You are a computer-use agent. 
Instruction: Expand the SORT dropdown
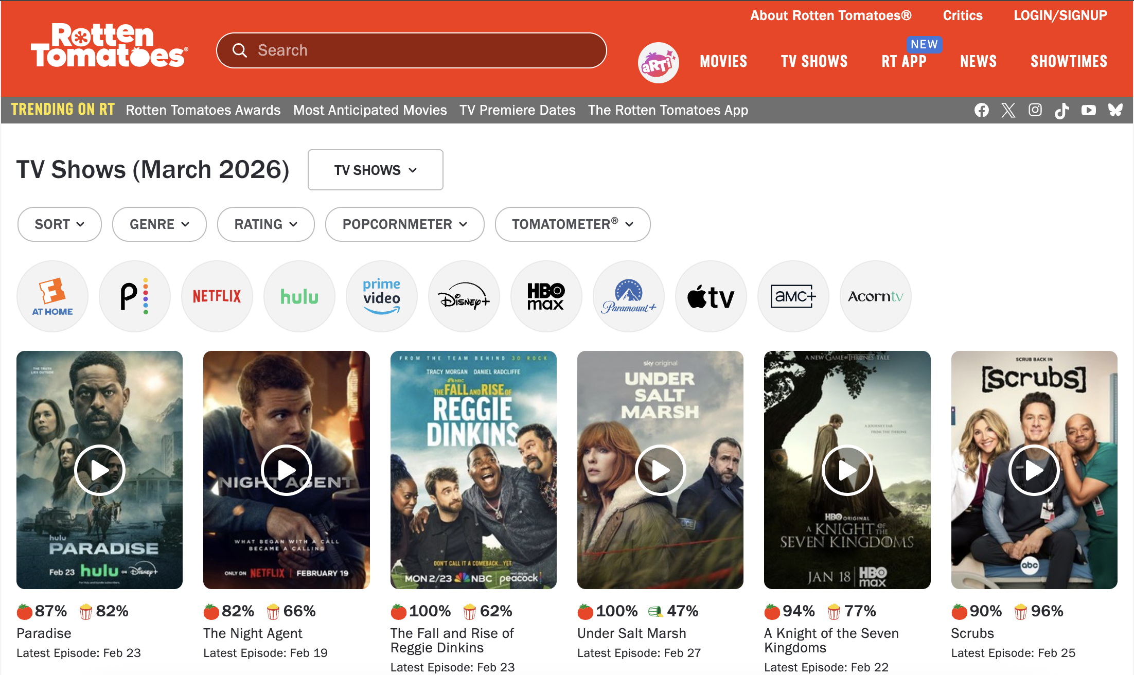click(x=59, y=224)
